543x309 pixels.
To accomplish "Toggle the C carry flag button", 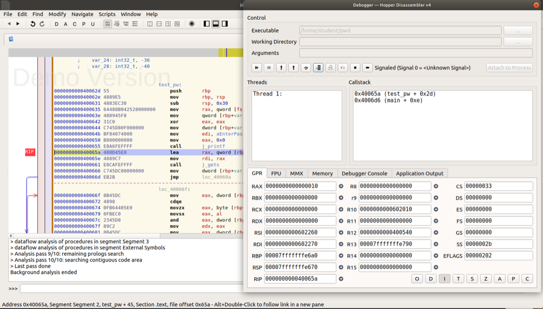I will point(527,279).
